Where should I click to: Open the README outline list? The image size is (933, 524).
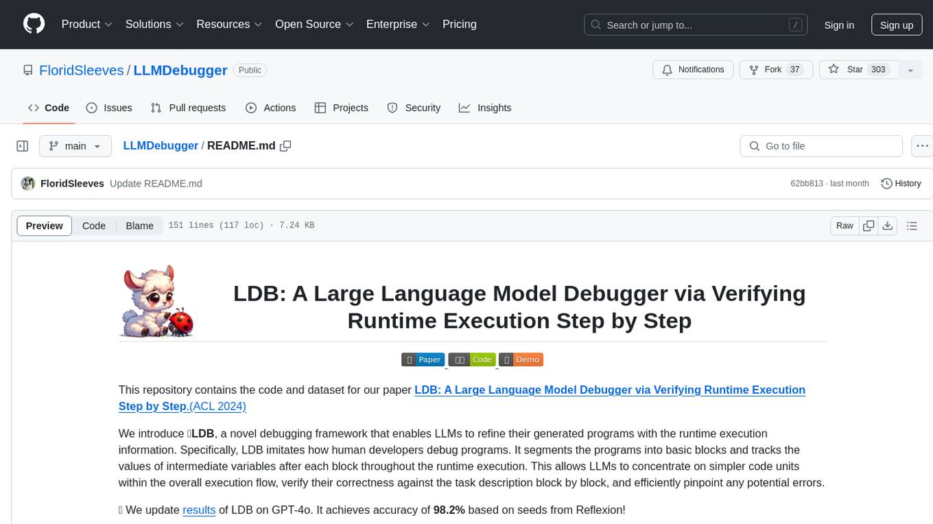pyautogui.click(x=912, y=226)
